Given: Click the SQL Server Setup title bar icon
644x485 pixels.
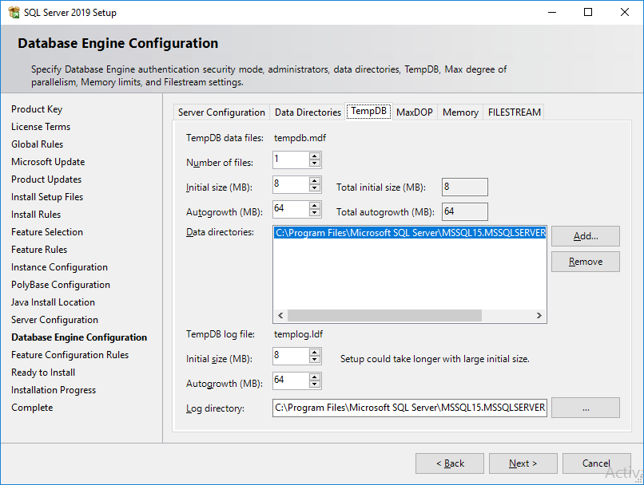Looking at the screenshot, I should 14,12.
